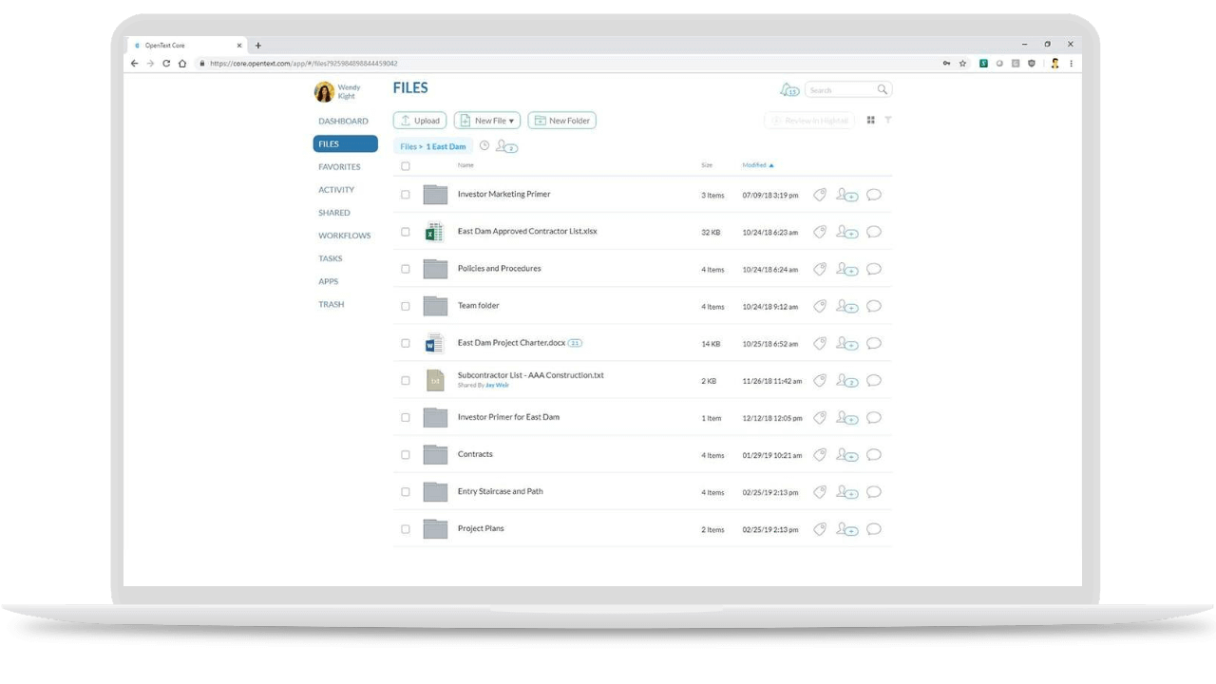
Task: Open the East Dam Approved Contractor List spreadsheet icon
Action: 434,232
